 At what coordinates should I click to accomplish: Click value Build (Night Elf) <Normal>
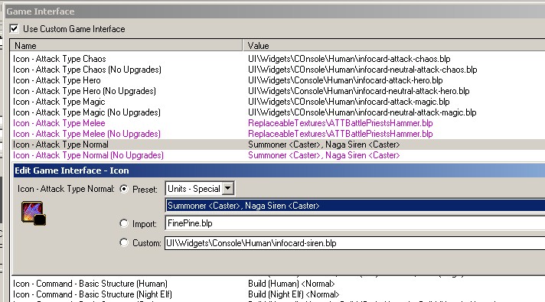coord(294,294)
